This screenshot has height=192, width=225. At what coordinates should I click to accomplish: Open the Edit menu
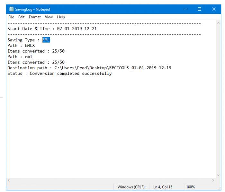point(22,17)
